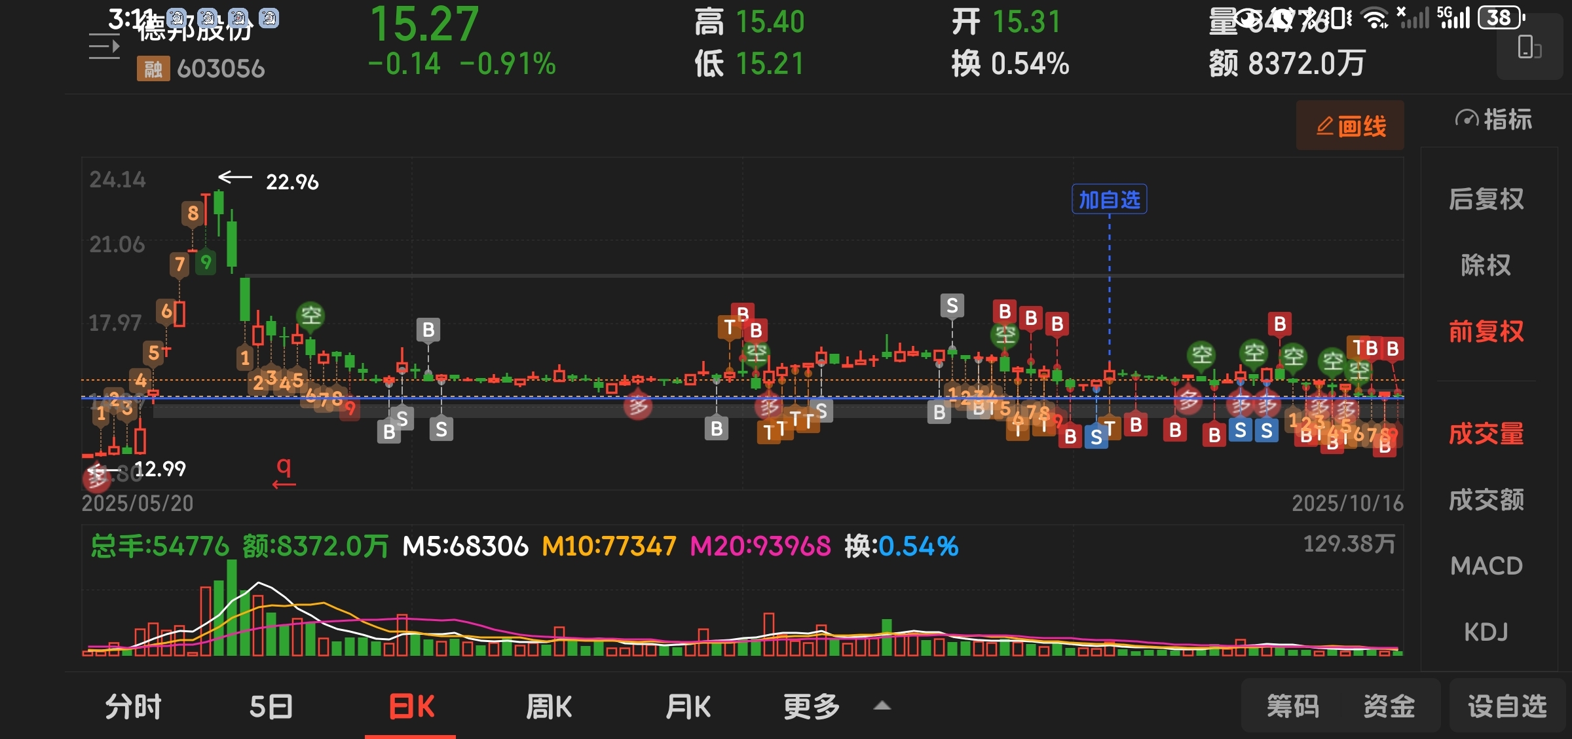1572x739 pixels.
Task: Tap the red 多 signal at chart bottom-left
Action: pyautogui.click(x=96, y=478)
